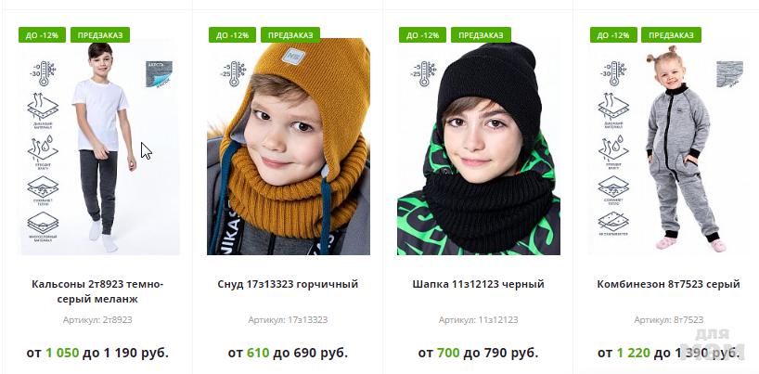
Task: Click the black hat product photo
Action: point(479,147)
